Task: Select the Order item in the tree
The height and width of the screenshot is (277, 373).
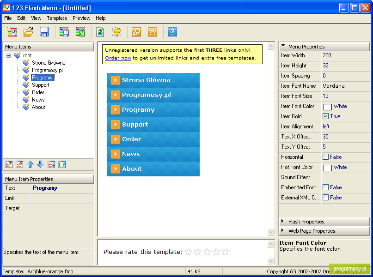Action: (38, 92)
